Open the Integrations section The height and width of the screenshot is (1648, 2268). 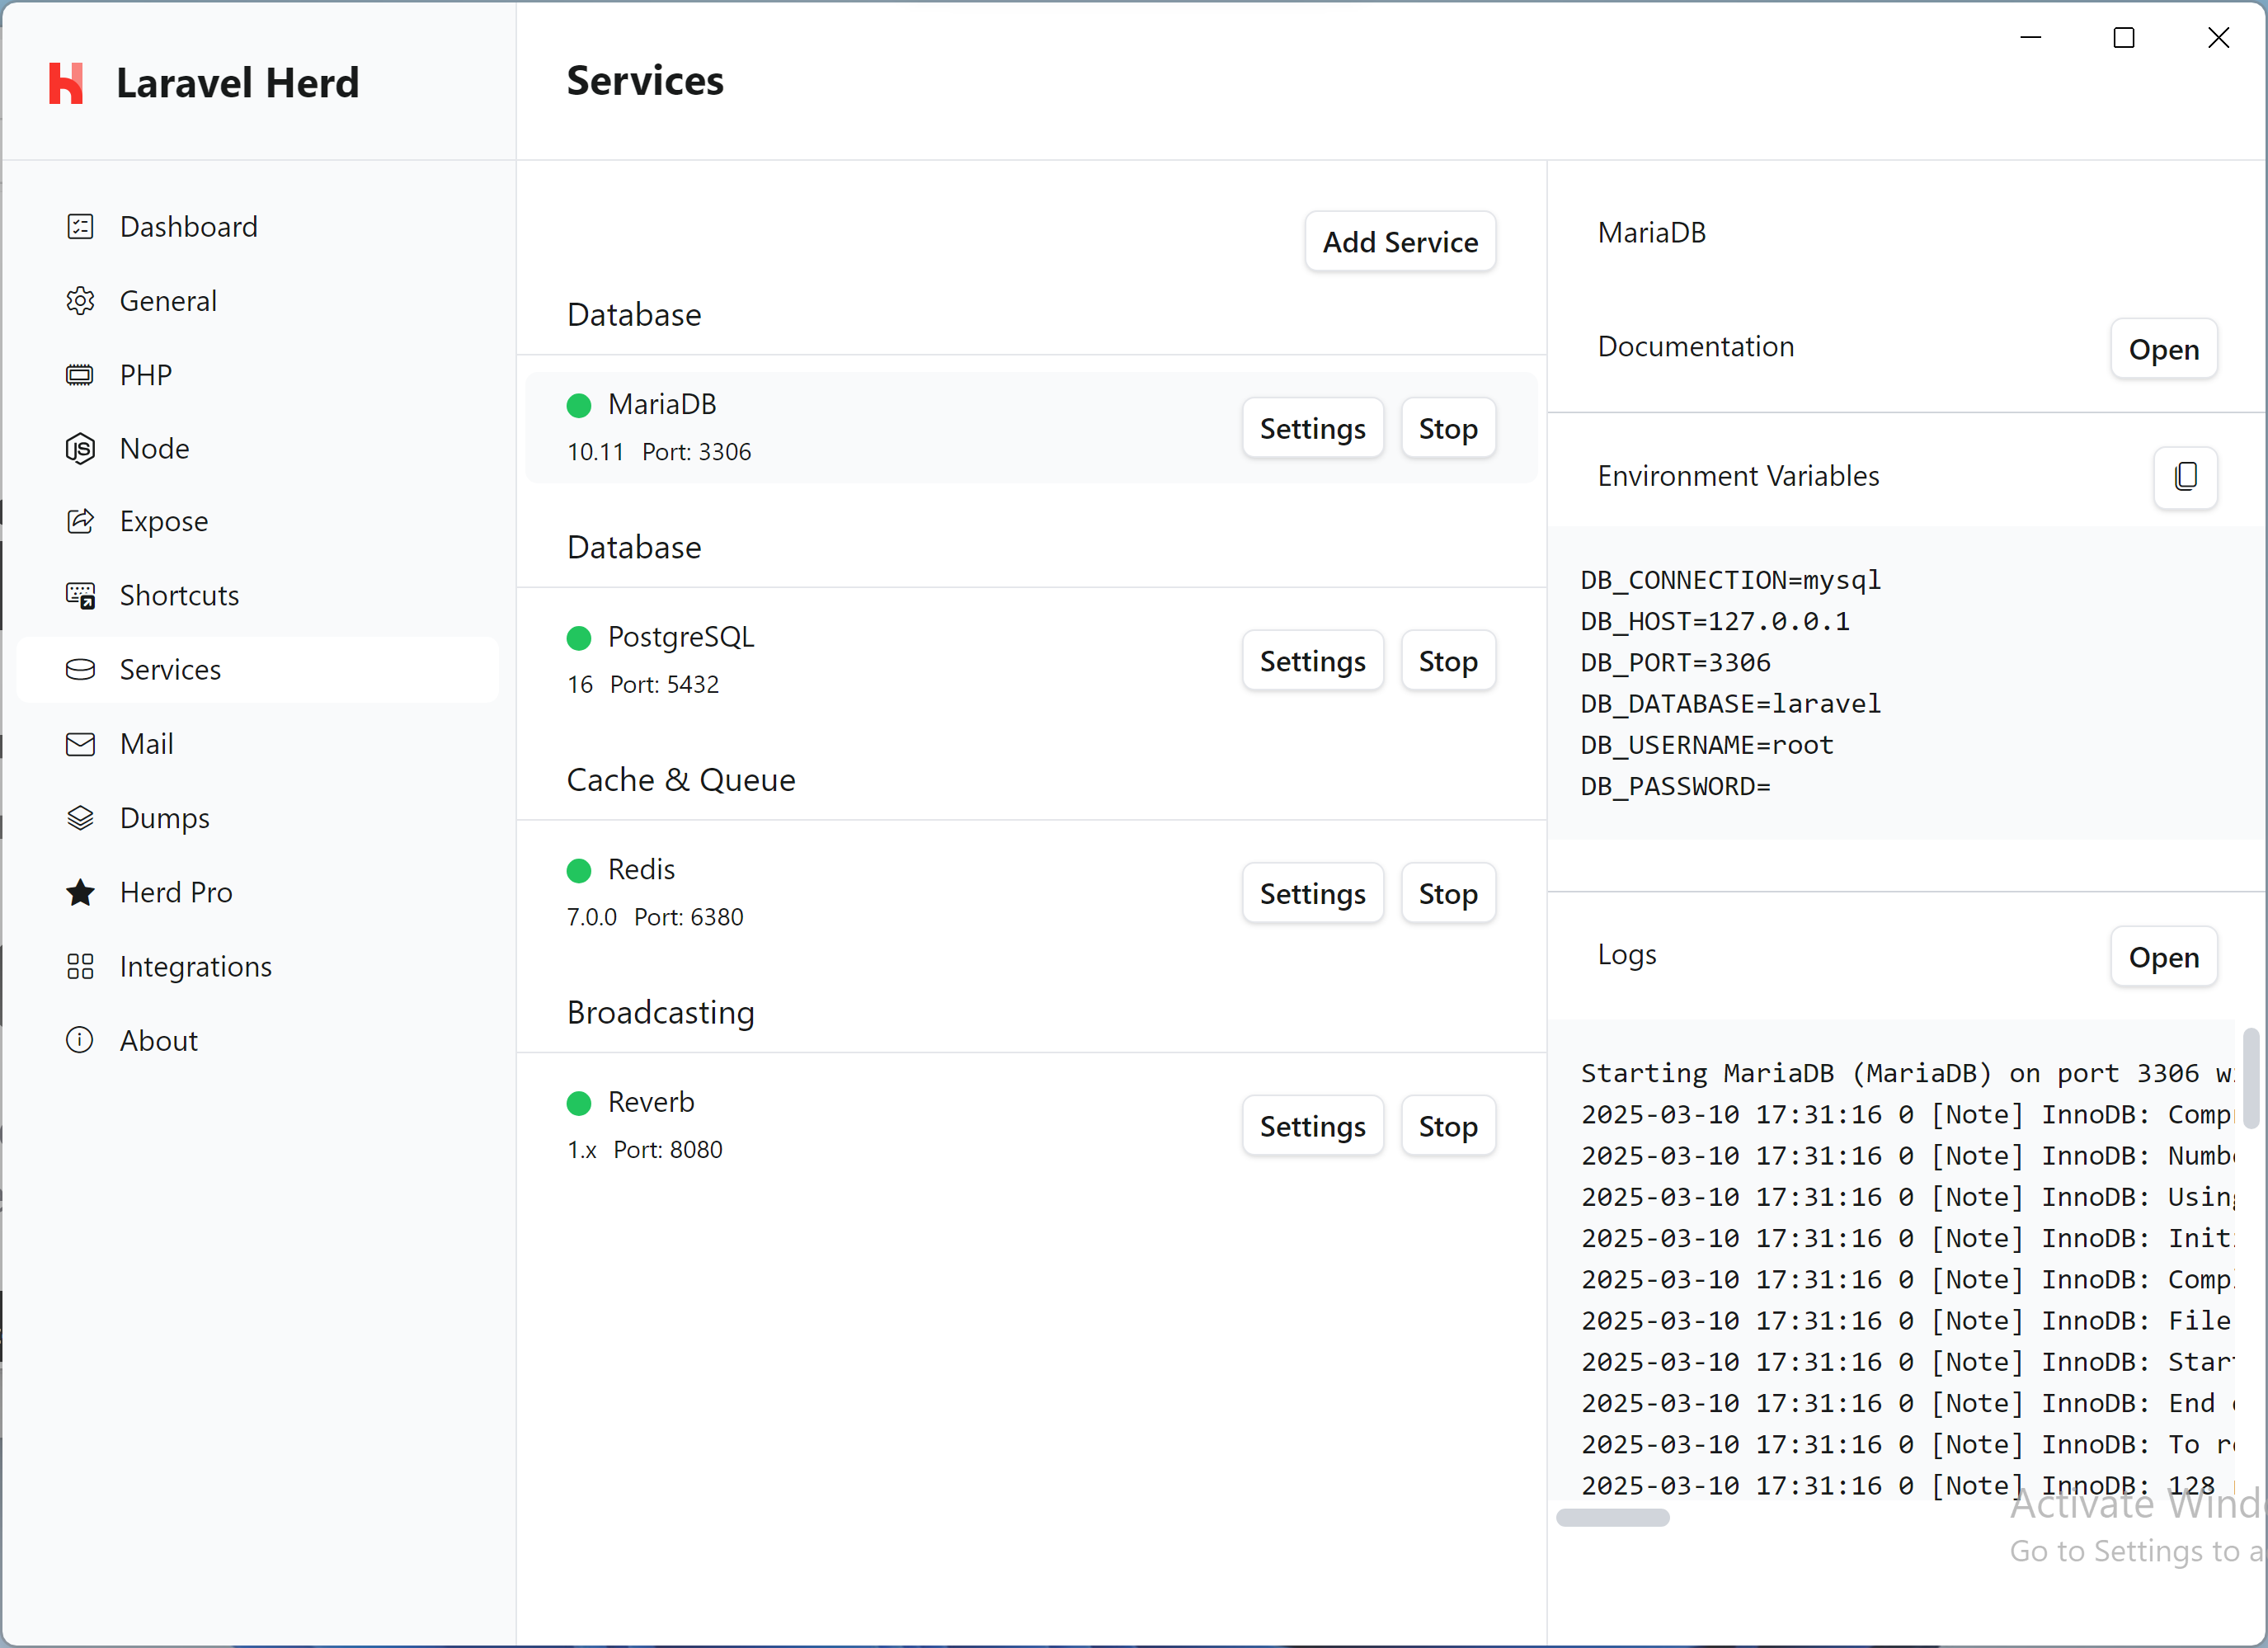[x=196, y=967]
